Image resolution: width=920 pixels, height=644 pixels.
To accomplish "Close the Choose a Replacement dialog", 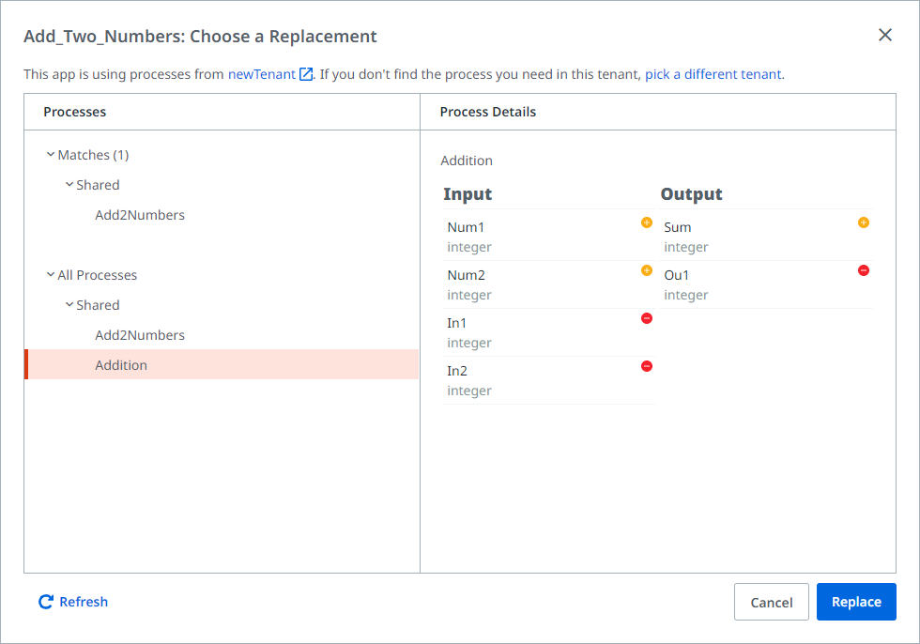I will click(x=884, y=36).
